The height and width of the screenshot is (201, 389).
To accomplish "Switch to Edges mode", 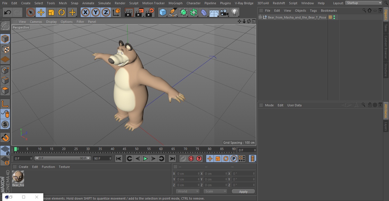I will click(x=5, y=80).
